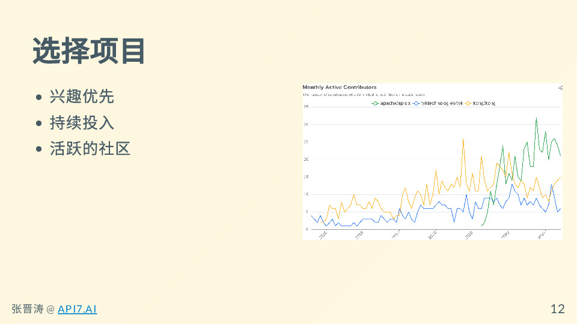Click the contributors line chart image
Screen dimensions: 577x324
pyautogui.click(x=432, y=161)
